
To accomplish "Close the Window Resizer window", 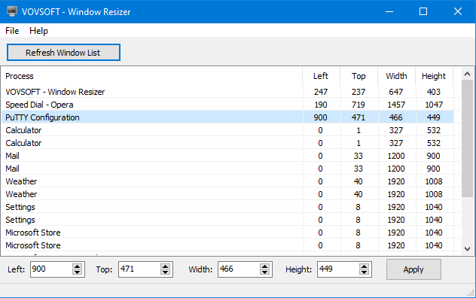I will (x=458, y=11).
